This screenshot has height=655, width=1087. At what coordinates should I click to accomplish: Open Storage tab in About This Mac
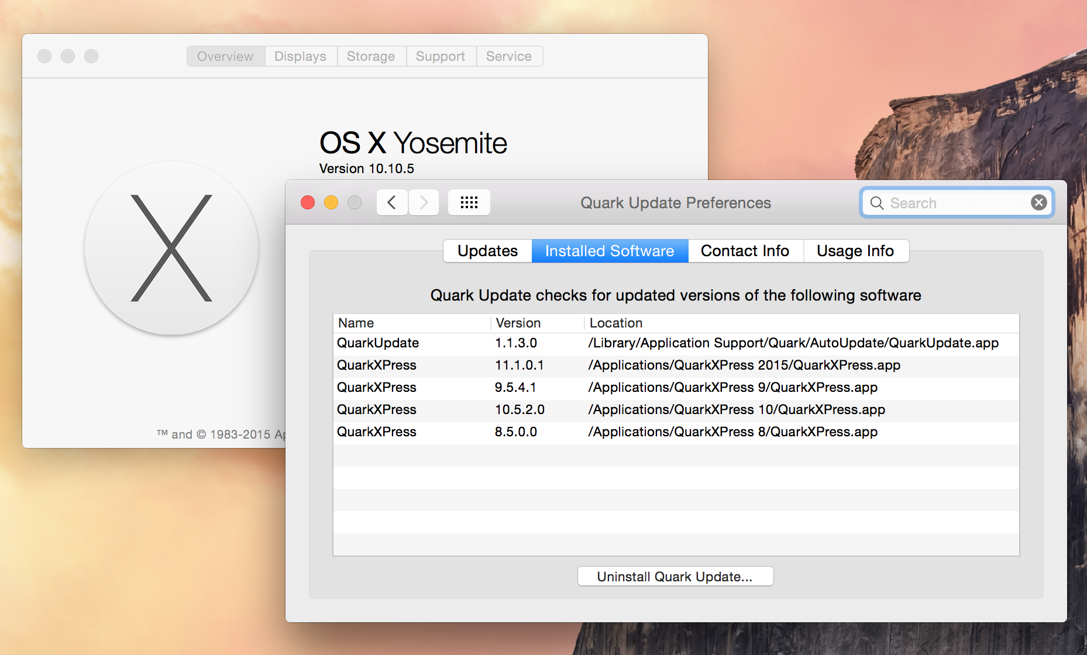(371, 56)
